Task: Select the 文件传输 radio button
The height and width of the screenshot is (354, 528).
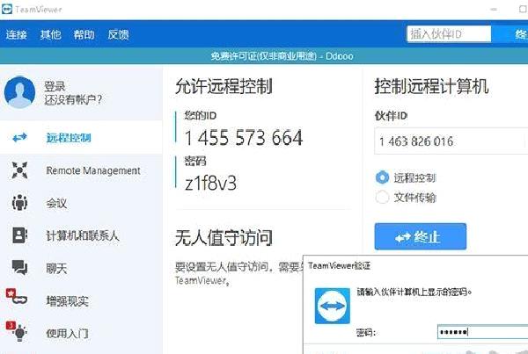Action: click(x=382, y=197)
